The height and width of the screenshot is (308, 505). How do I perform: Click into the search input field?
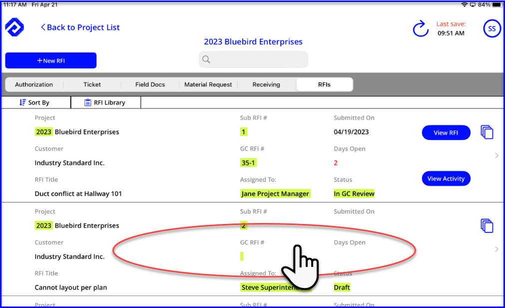click(x=253, y=59)
